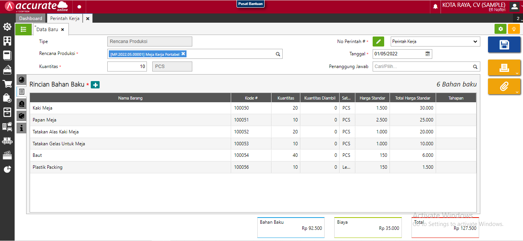Image resolution: width=523 pixels, height=241 pixels.
Task: Click the Total summary box
Action: point(445,228)
